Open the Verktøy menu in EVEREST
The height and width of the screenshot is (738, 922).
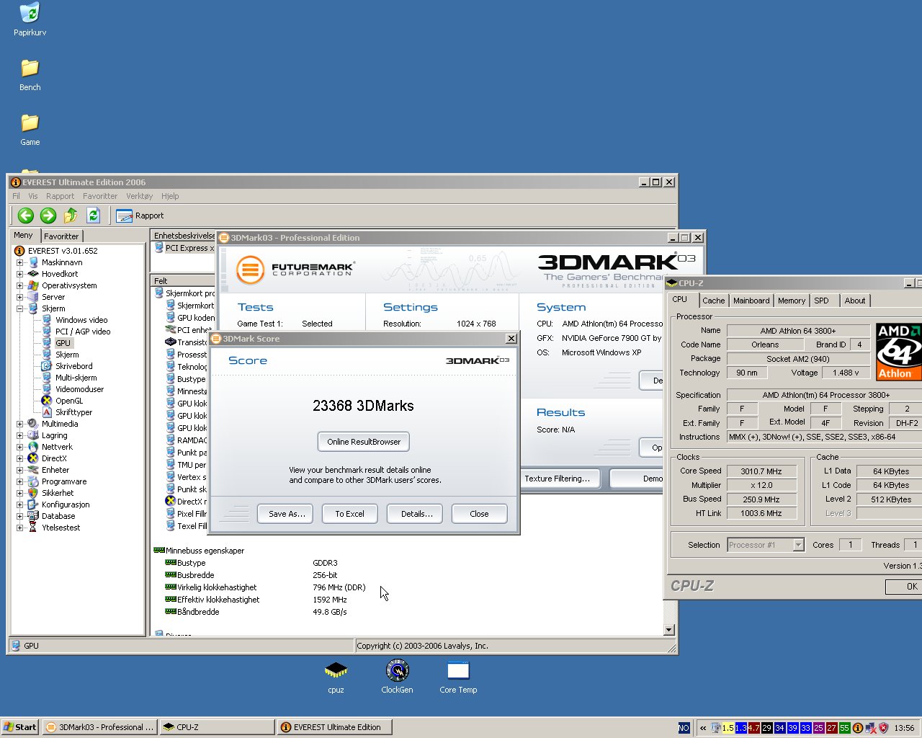(139, 196)
